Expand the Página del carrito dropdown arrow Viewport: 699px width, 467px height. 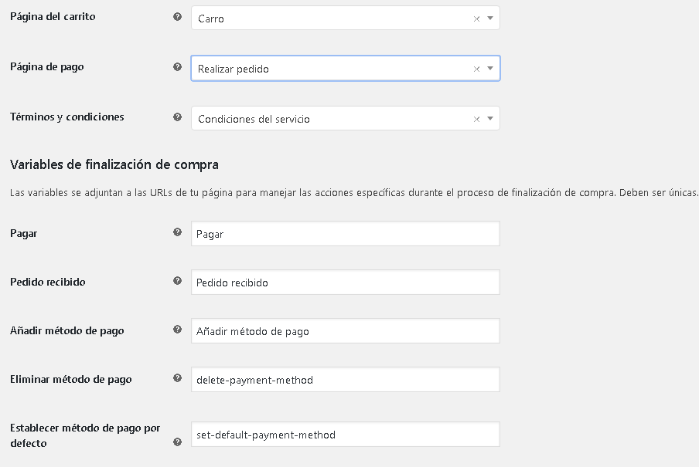pos(490,19)
